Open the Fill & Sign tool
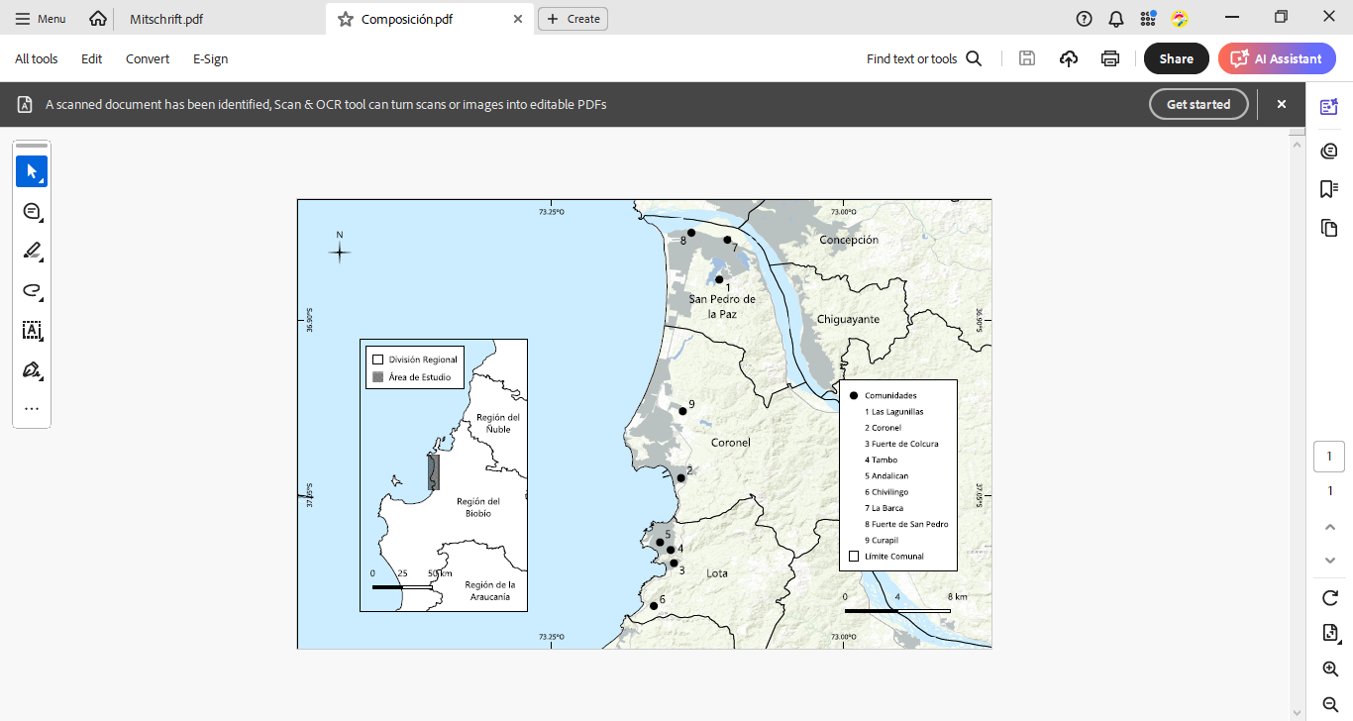 tap(31, 369)
